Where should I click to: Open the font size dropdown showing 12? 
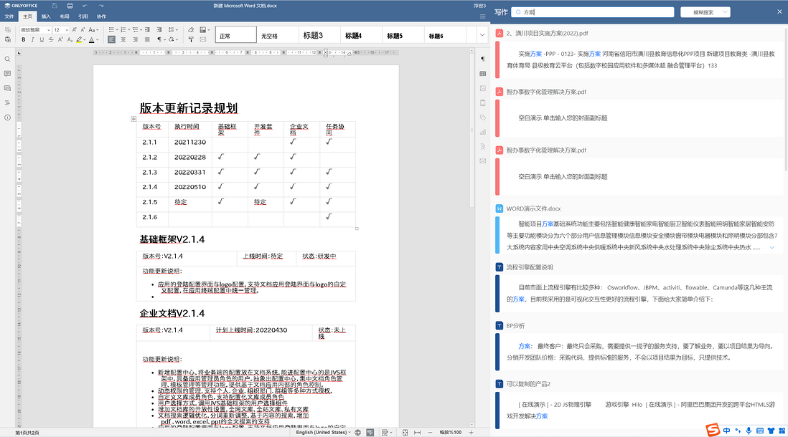(x=67, y=30)
